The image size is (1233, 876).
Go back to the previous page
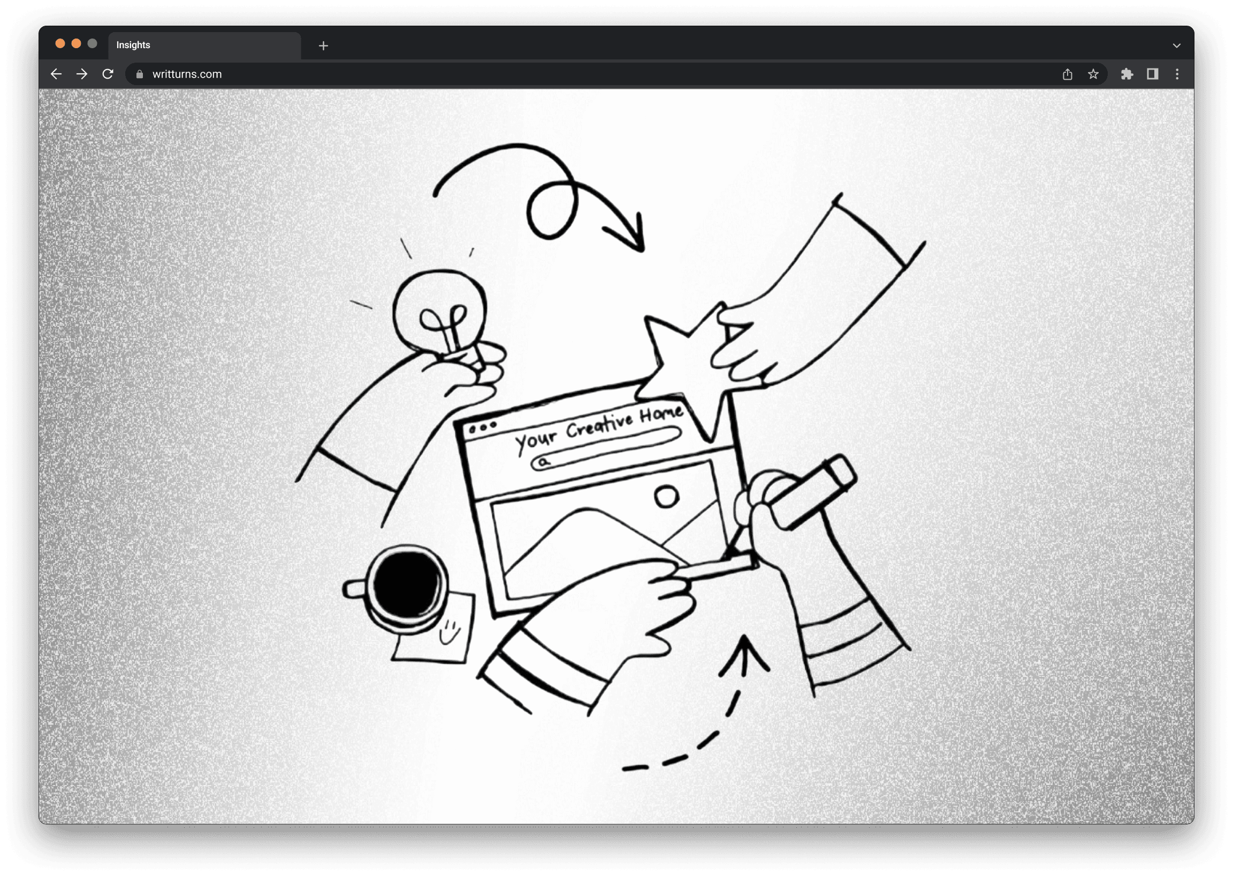click(x=56, y=74)
